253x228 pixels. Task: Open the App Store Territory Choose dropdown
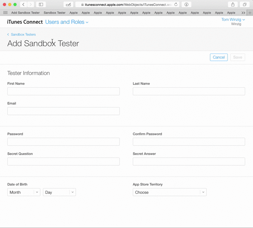pos(170,192)
